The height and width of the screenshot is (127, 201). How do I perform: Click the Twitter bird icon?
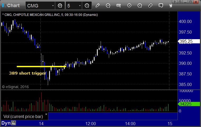(x=170, y=6)
